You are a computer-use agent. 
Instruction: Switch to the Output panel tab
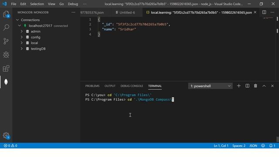110,86
